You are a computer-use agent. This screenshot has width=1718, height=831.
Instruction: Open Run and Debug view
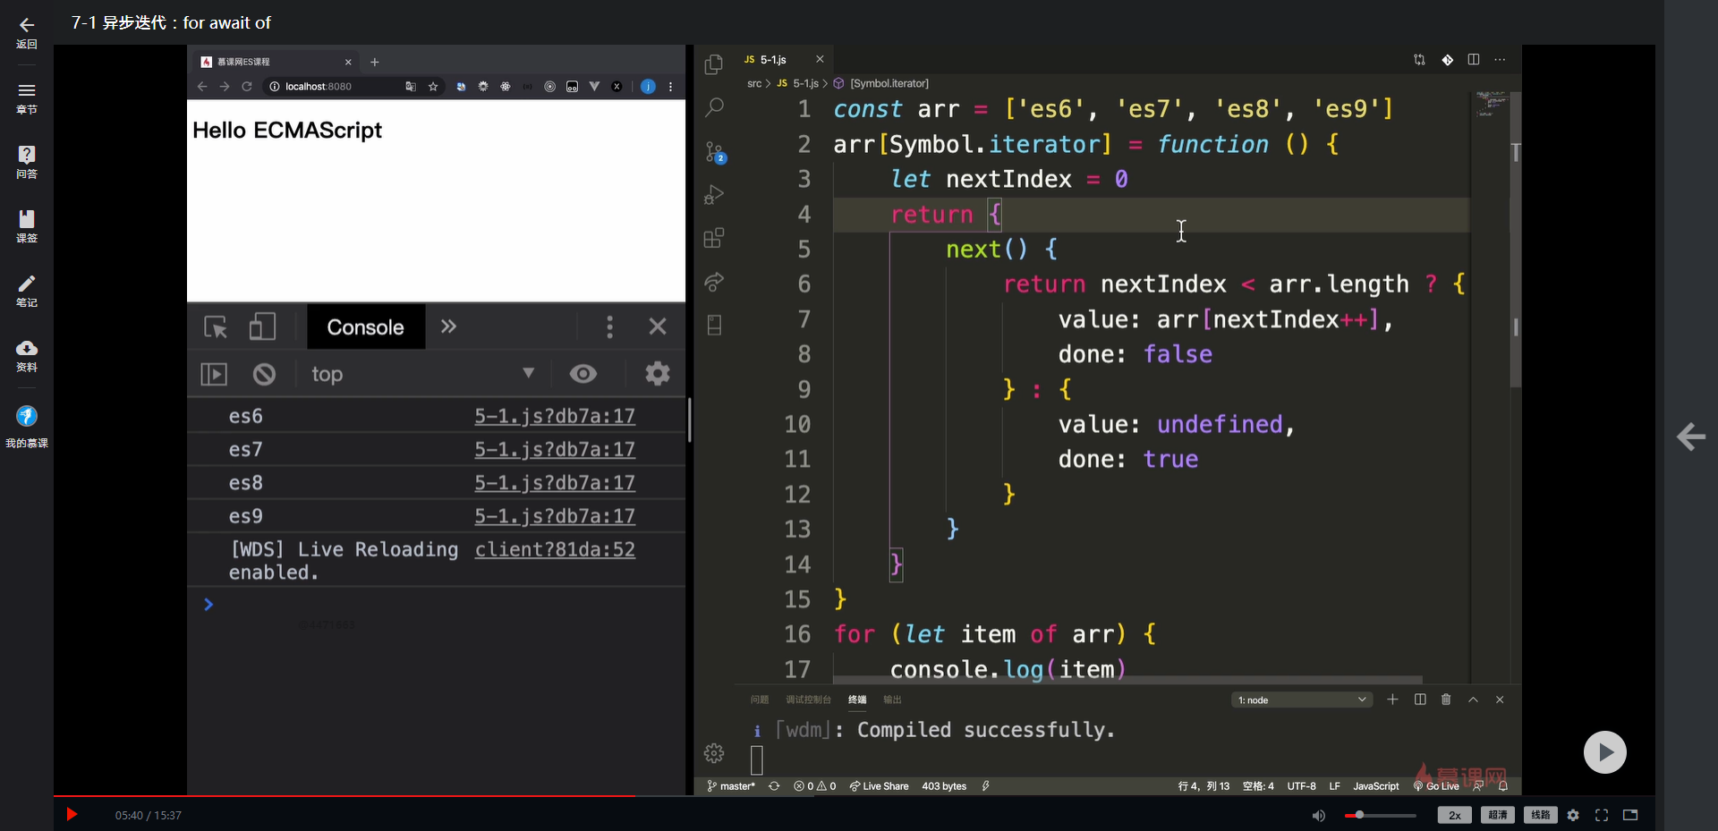pyautogui.click(x=714, y=194)
